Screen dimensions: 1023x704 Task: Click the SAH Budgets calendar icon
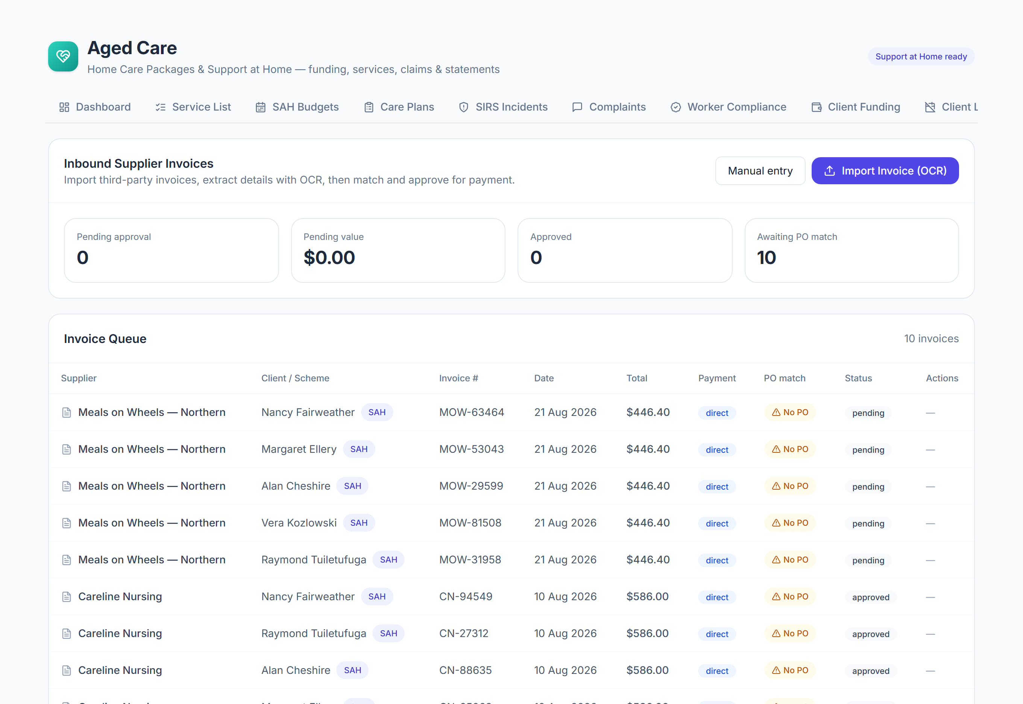pyautogui.click(x=261, y=107)
